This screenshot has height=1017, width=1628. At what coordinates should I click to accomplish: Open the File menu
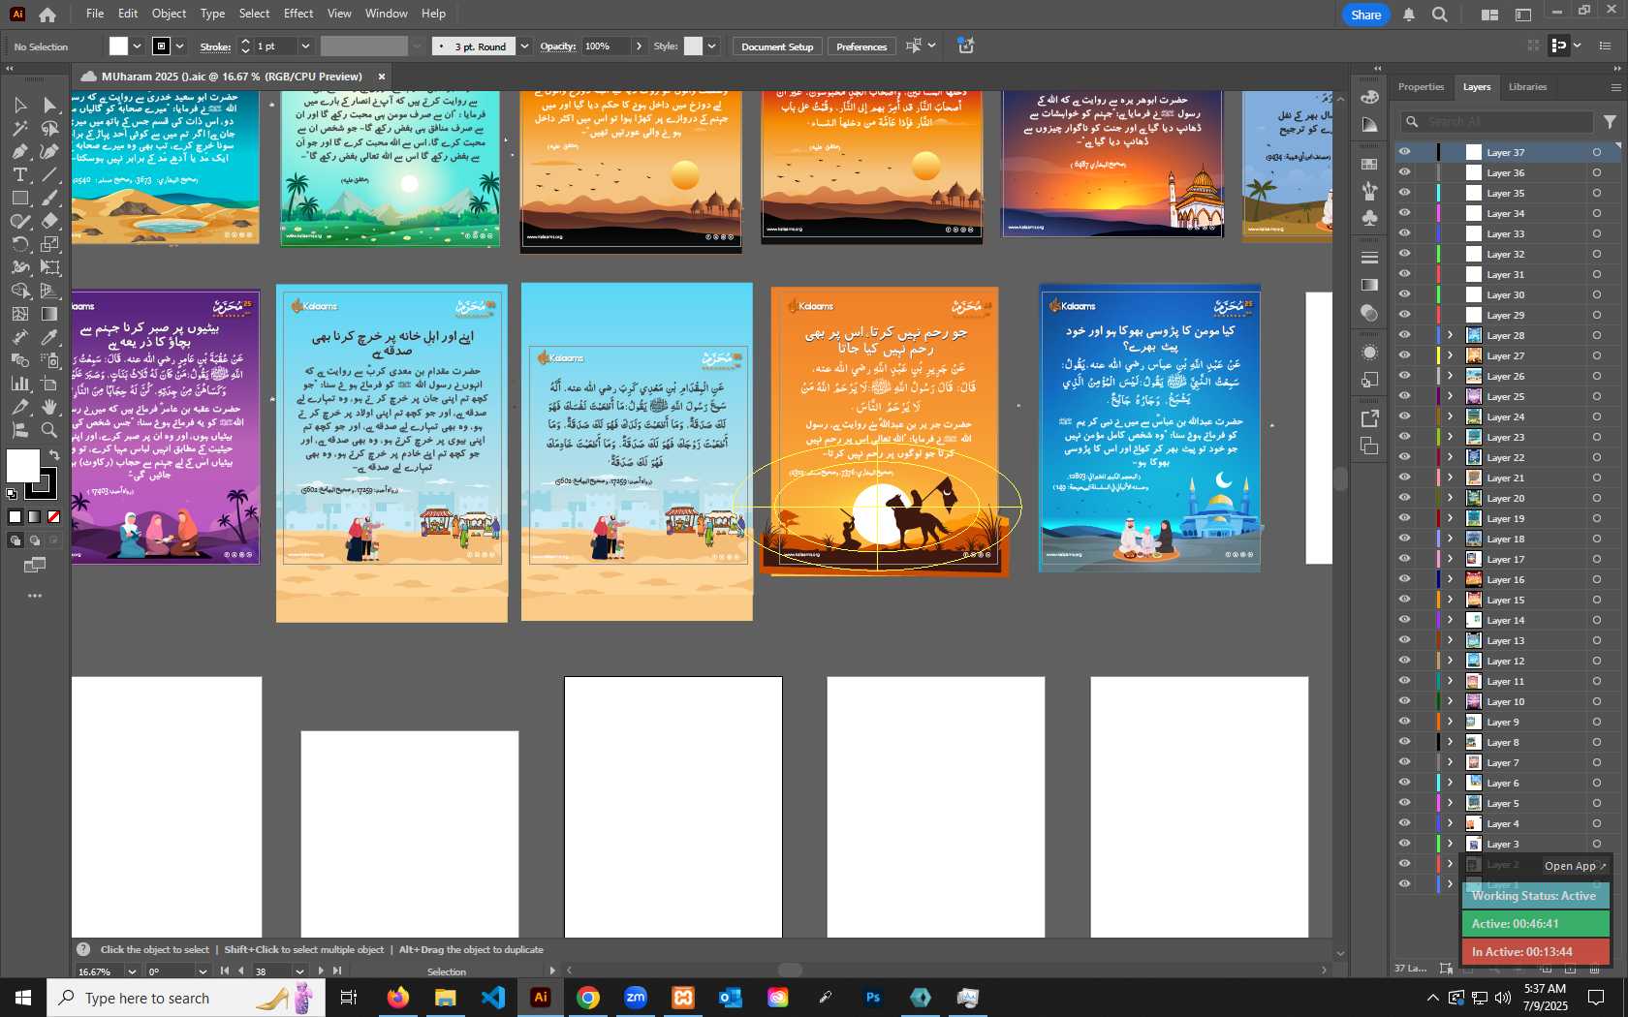pyautogui.click(x=95, y=14)
